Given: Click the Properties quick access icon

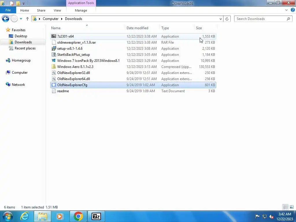Looking at the screenshot, I should pyautogui.click(x=12, y=3).
